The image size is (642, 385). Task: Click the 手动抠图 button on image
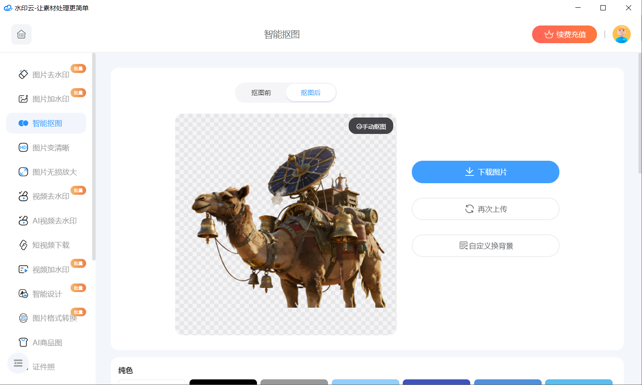click(371, 126)
